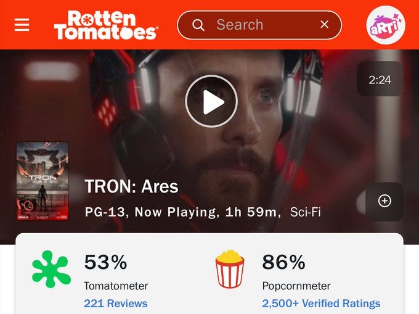Click the magnifying glass search icon
The width and height of the screenshot is (419, 314).
click(198, 25)
